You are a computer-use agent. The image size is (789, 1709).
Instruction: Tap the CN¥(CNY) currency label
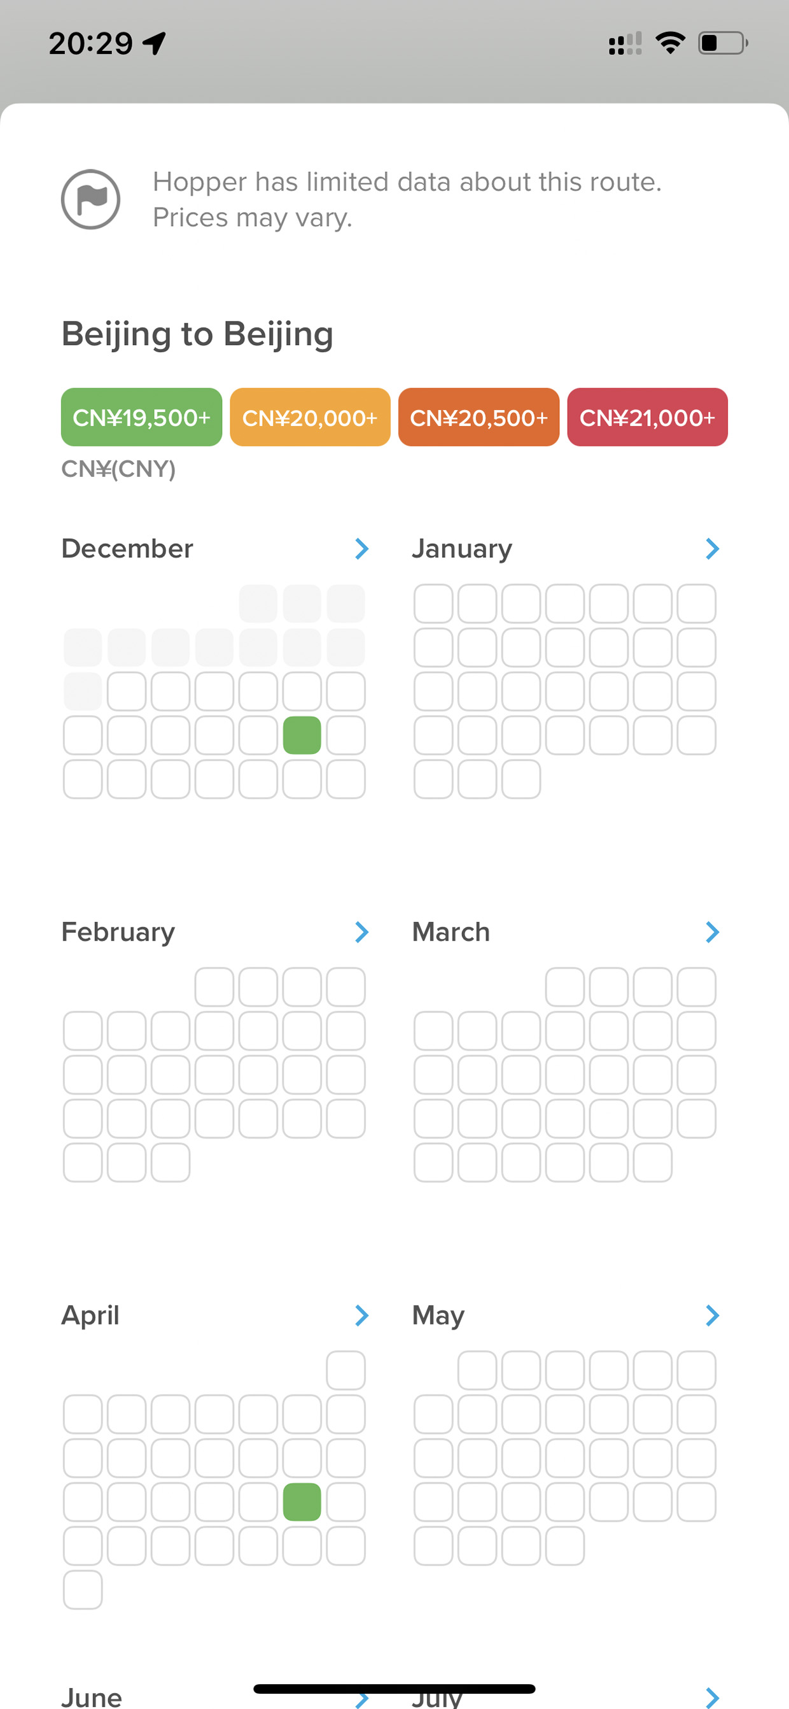[x=119, y=469]
